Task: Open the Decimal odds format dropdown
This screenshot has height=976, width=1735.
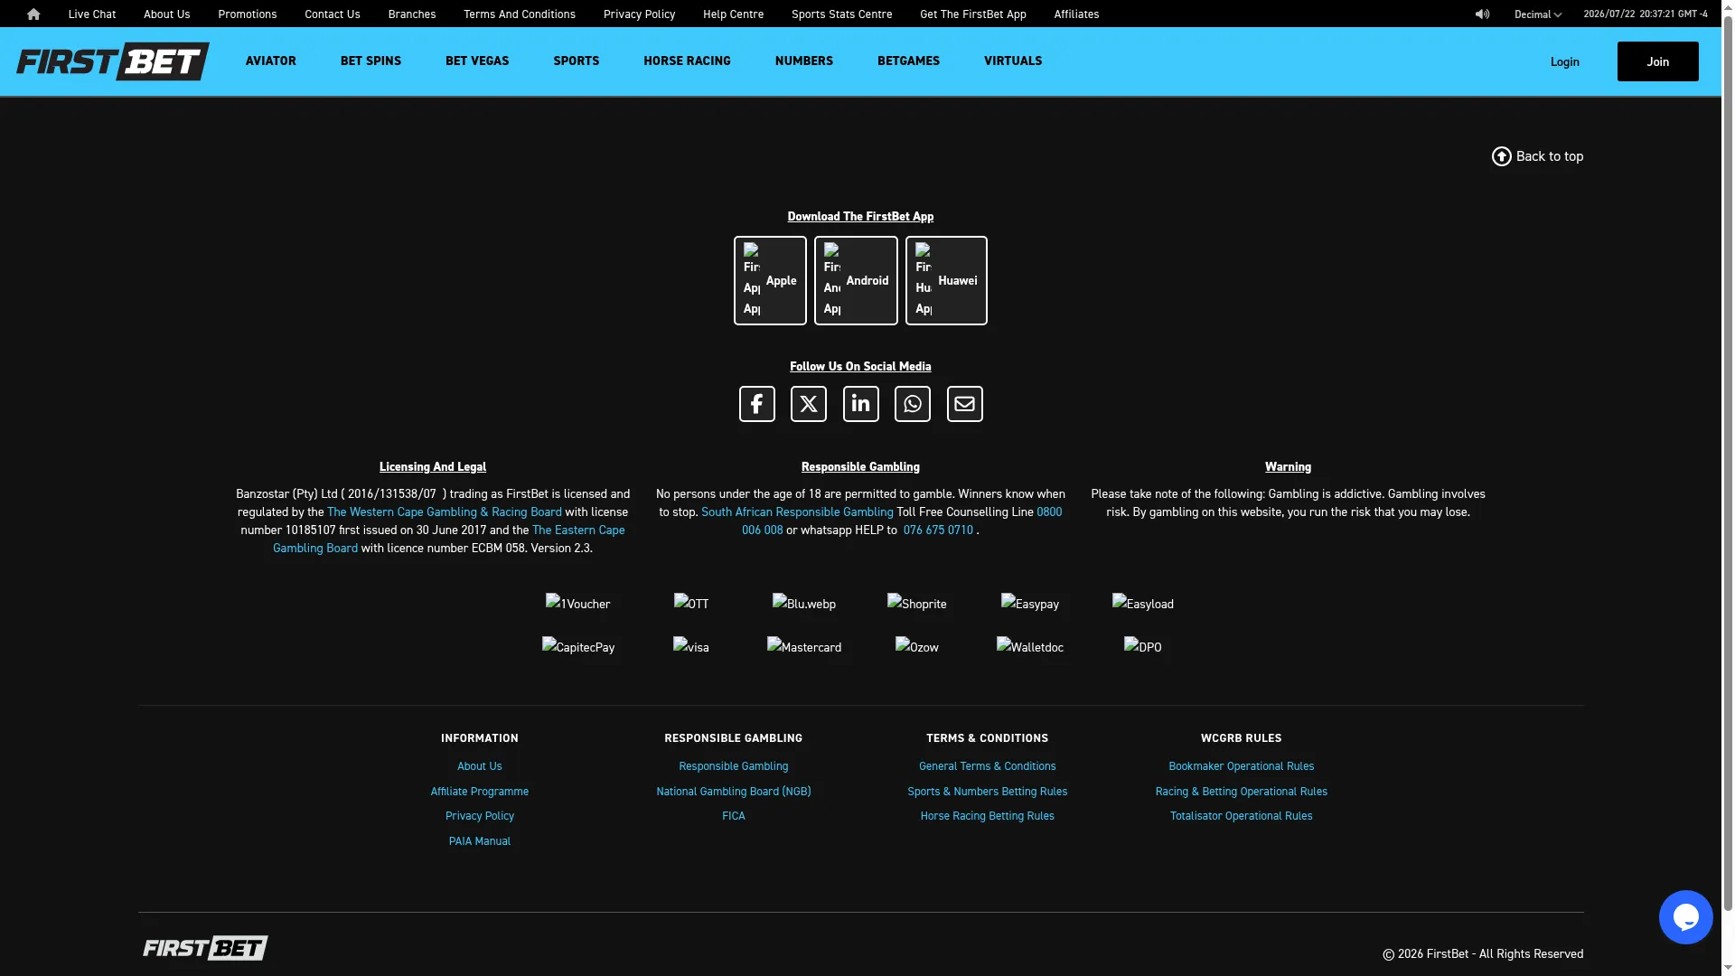Action: 1538,14
